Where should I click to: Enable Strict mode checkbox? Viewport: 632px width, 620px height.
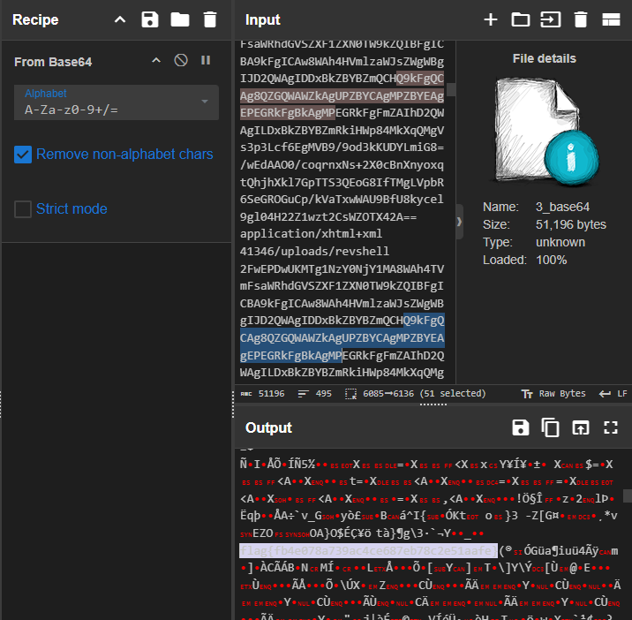coord(23,209)
